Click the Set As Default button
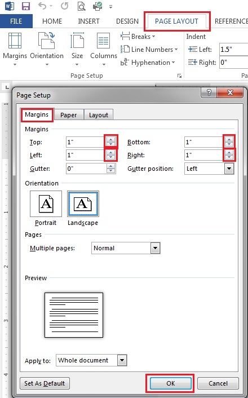The image size is (248, 398). [45, 383]
